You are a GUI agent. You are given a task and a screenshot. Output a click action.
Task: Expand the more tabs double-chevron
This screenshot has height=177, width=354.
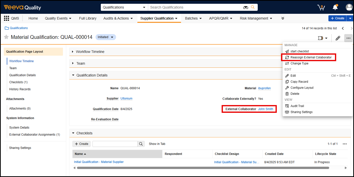tap(283, 18)
